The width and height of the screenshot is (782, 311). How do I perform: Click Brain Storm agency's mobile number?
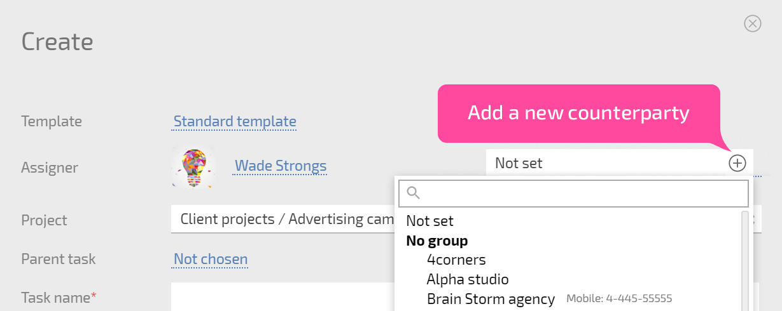pos(619,298)
